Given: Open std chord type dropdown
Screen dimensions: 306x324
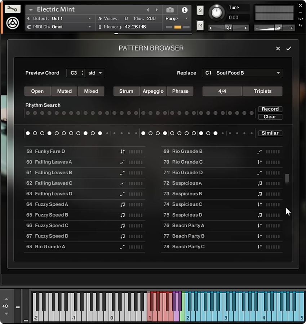Looking at the screenshot, I should pyautogui.click(x=95, y=73).
